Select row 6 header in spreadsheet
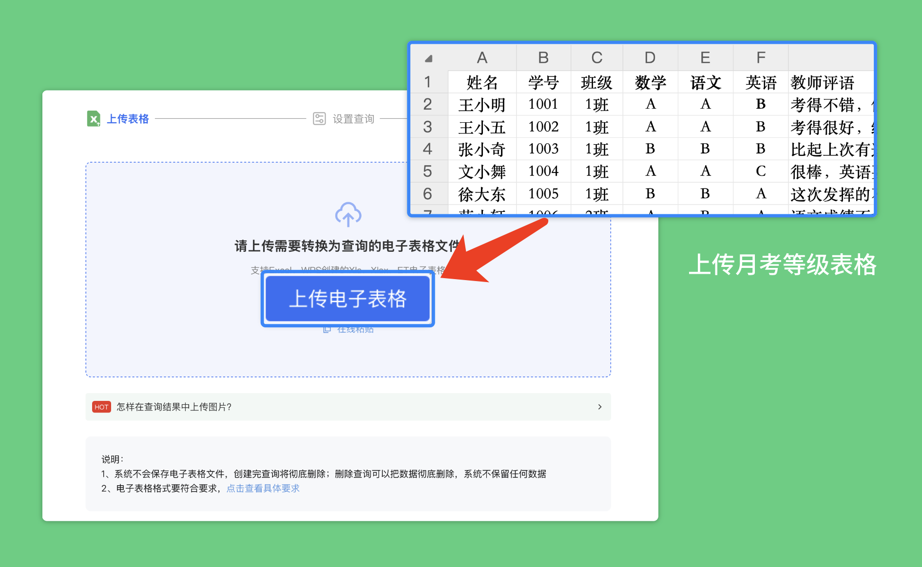Viewport: 922px width, 567px height. (x=428, y=194)
